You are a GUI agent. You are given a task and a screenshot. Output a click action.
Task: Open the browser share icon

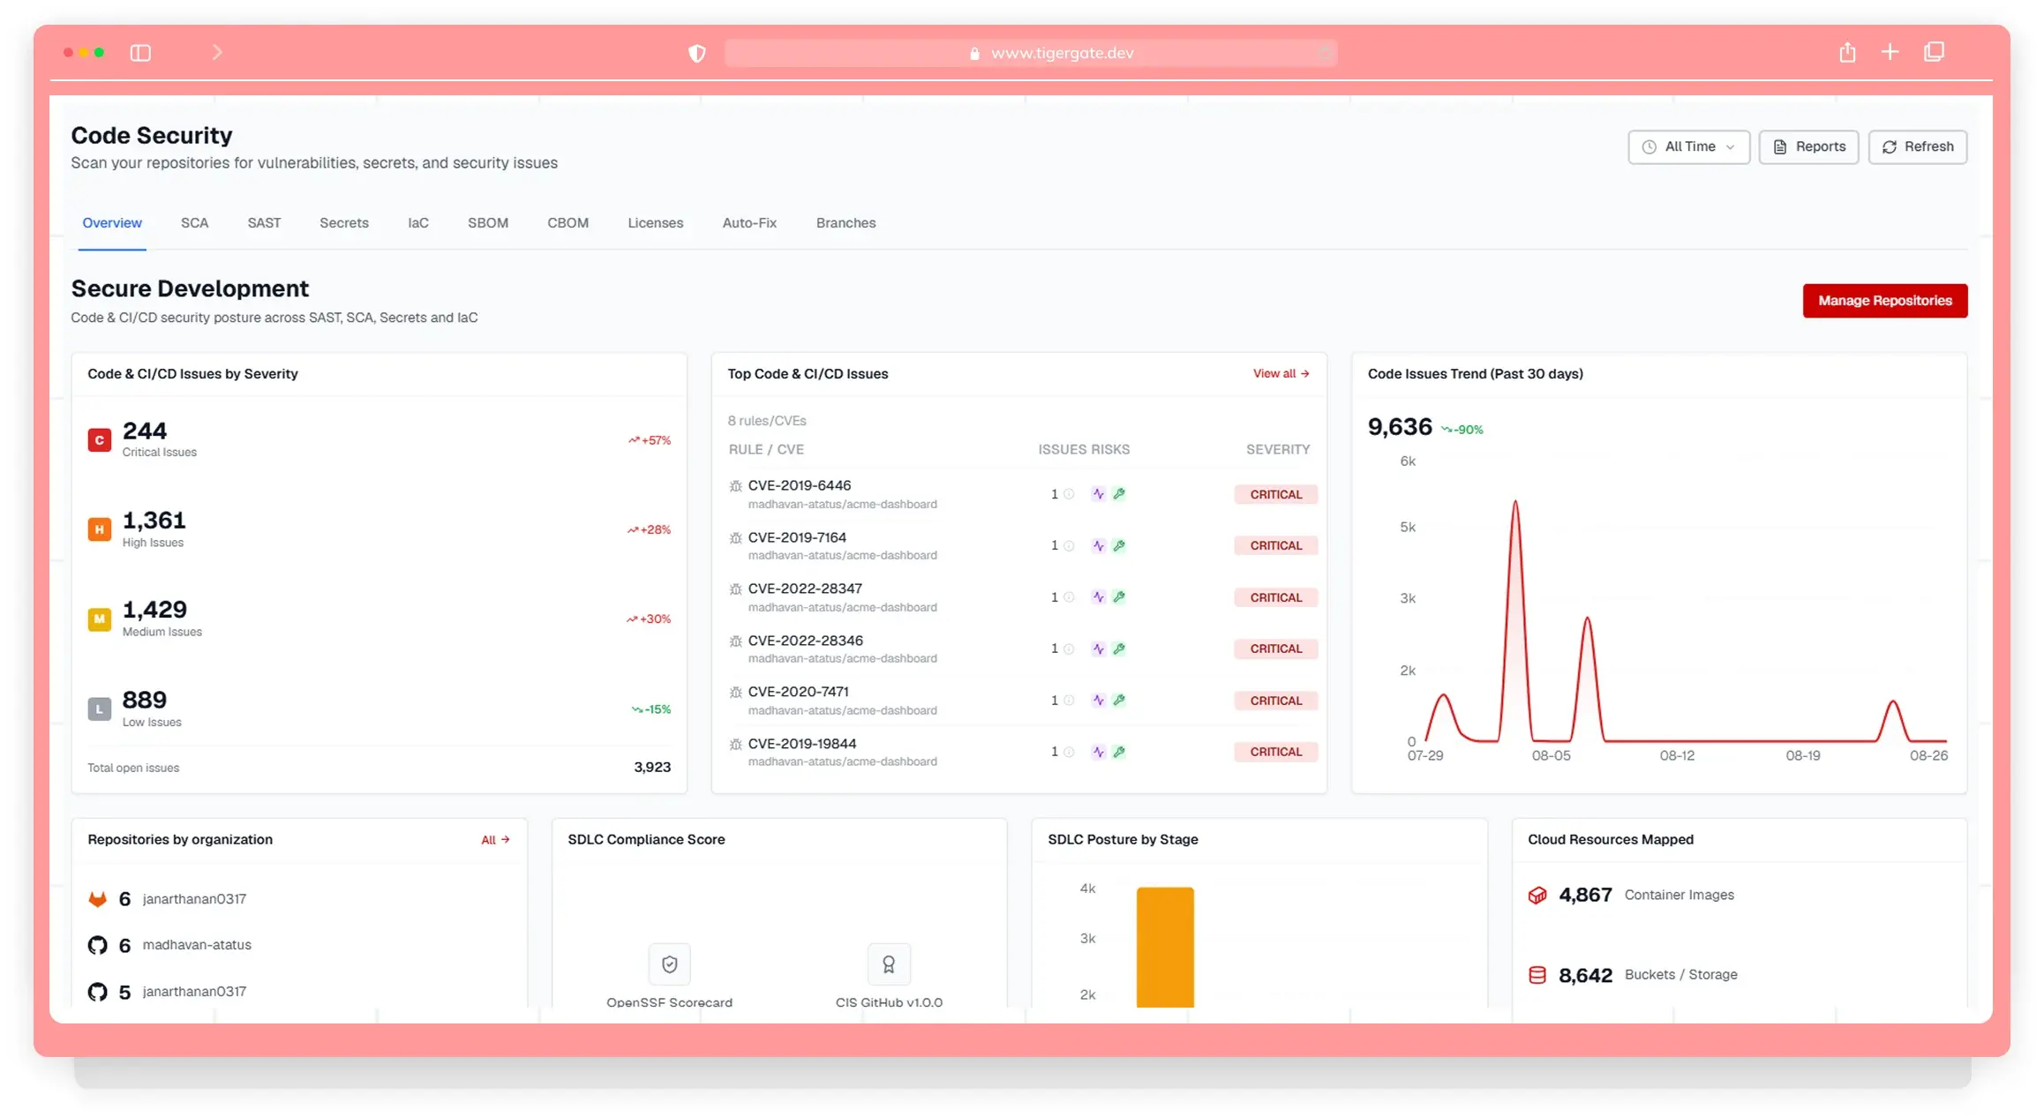pyautogui.click(x=1847, y=52)
